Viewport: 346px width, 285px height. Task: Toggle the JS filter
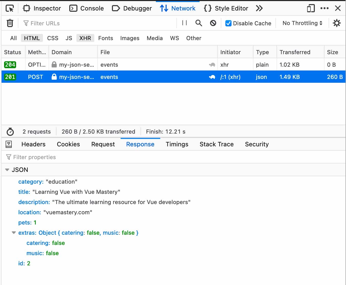click(x=69, y=38)
